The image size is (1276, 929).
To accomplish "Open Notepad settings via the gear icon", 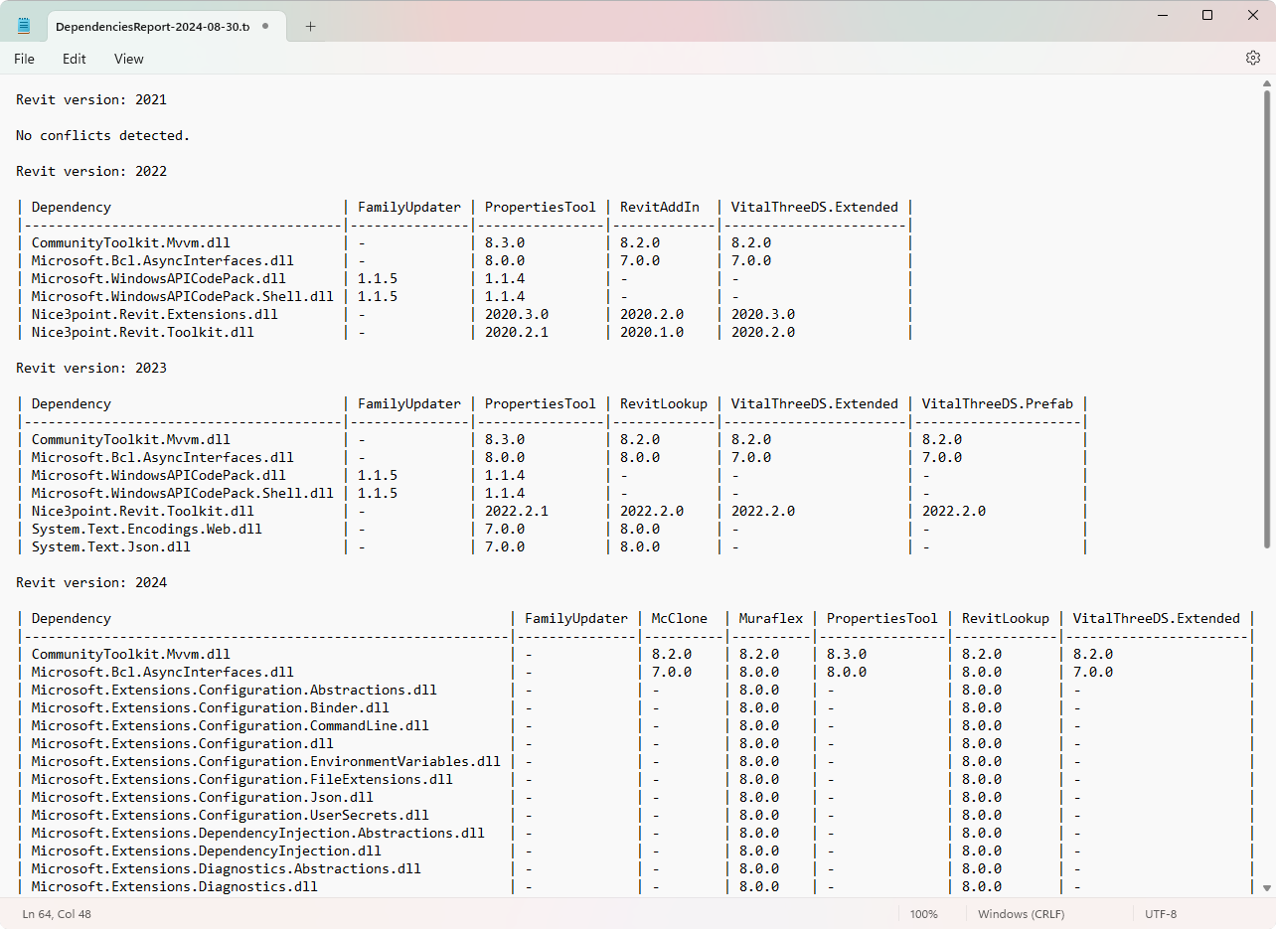I will (x=1253, y=58).
